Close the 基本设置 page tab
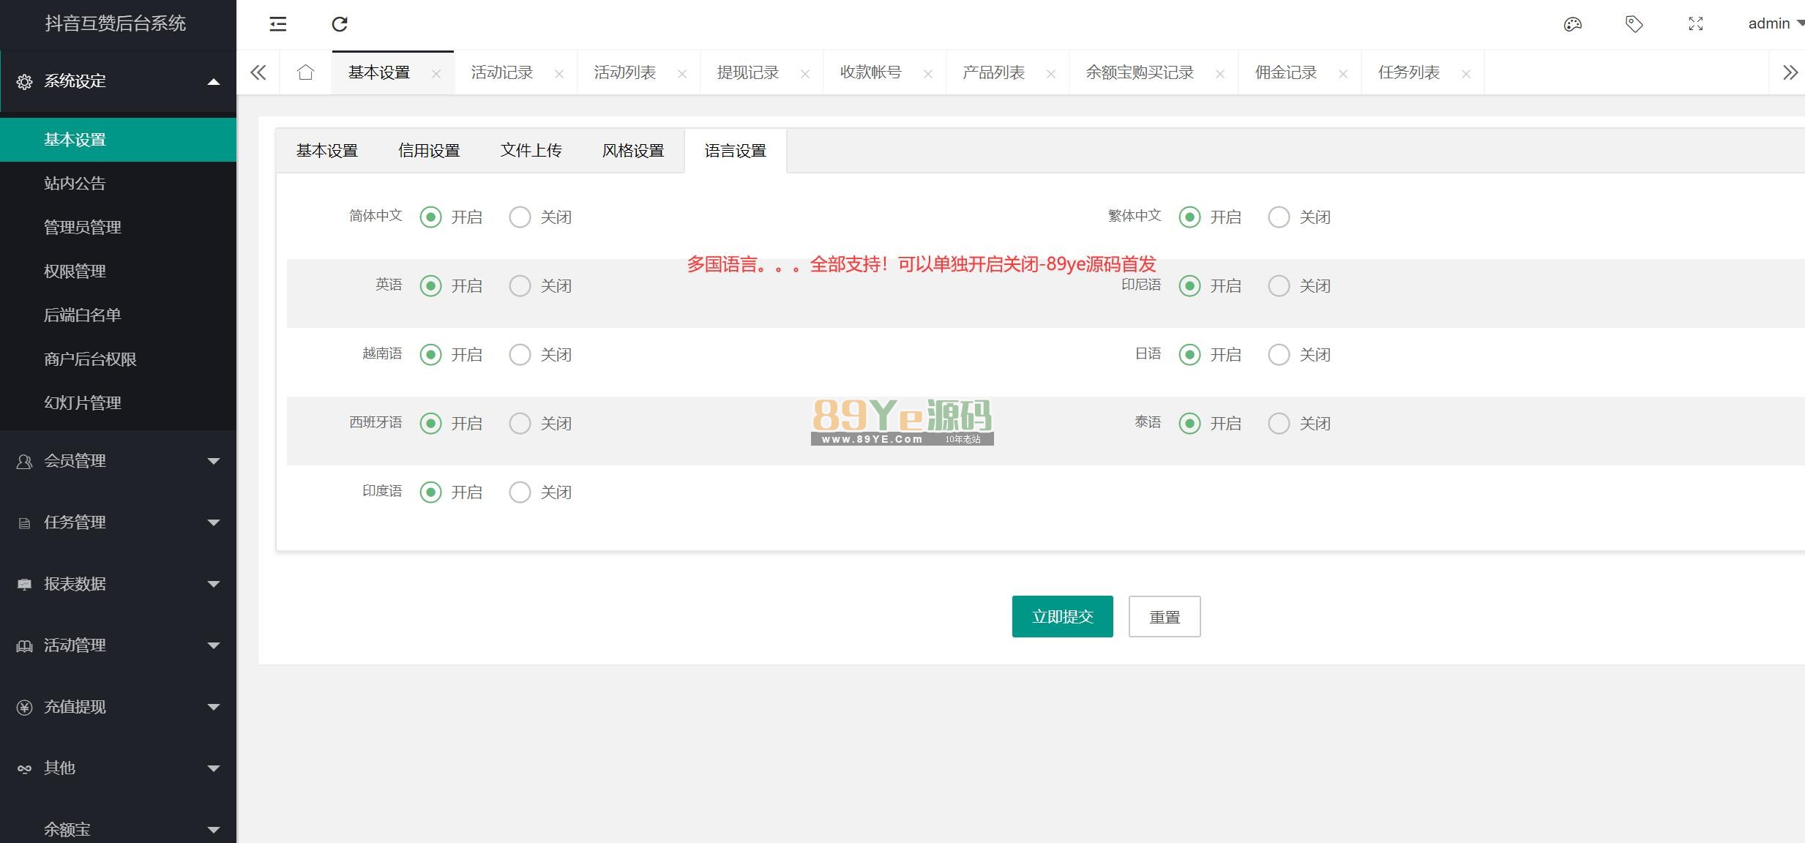 click(436, 74)
